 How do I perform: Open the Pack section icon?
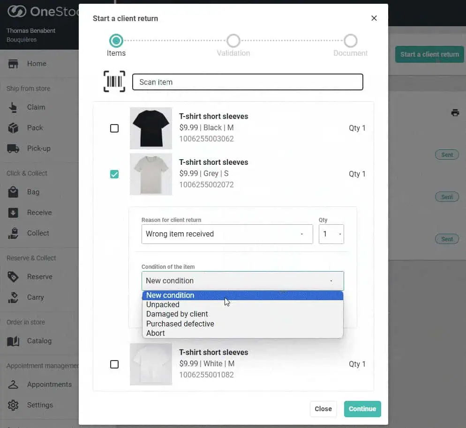tap(13, 128)
